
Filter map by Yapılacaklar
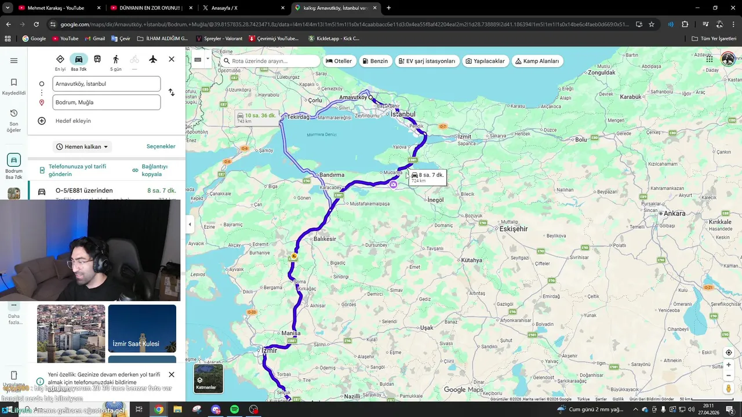485,61
